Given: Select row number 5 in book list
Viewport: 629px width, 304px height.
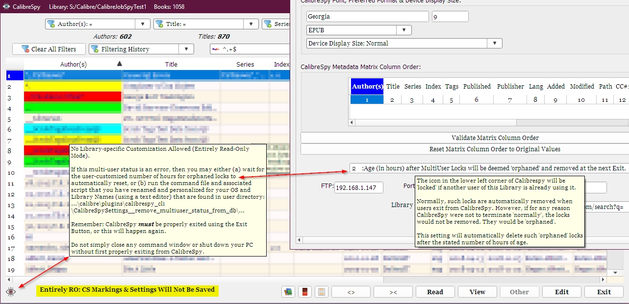Looking at the screenshot, I should click(15, 118).
